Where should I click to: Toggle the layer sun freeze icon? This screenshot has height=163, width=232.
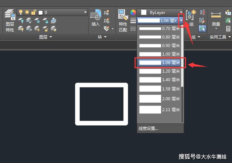(x=27, y=13)
